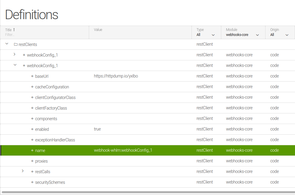Collapse the restClients folder row
The image size is (295, 195).
click(7, 44)
